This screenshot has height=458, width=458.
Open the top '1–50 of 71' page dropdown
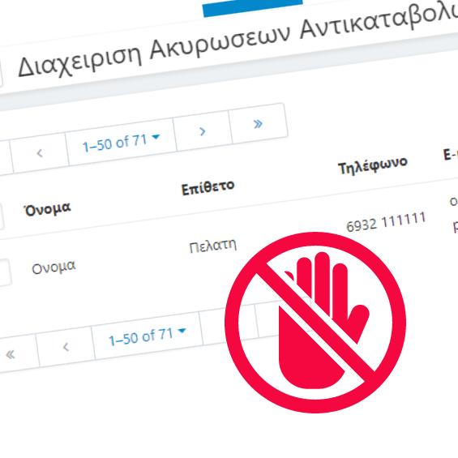121,142
